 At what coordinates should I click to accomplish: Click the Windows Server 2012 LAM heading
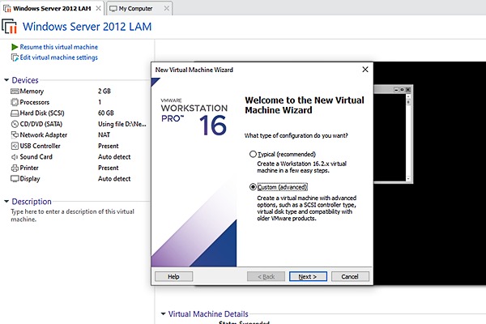point(87,27)
